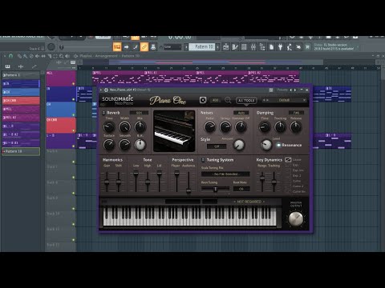
Task: Show automation clips in the picker panel
Action: [x=34, y=66]
